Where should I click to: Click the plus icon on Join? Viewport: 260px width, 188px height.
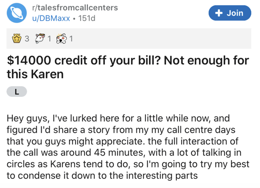(218, 13)
